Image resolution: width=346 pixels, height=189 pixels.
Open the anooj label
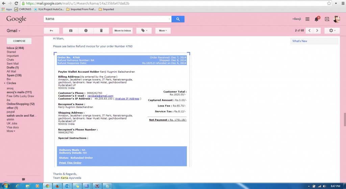(x=10, y=88)
